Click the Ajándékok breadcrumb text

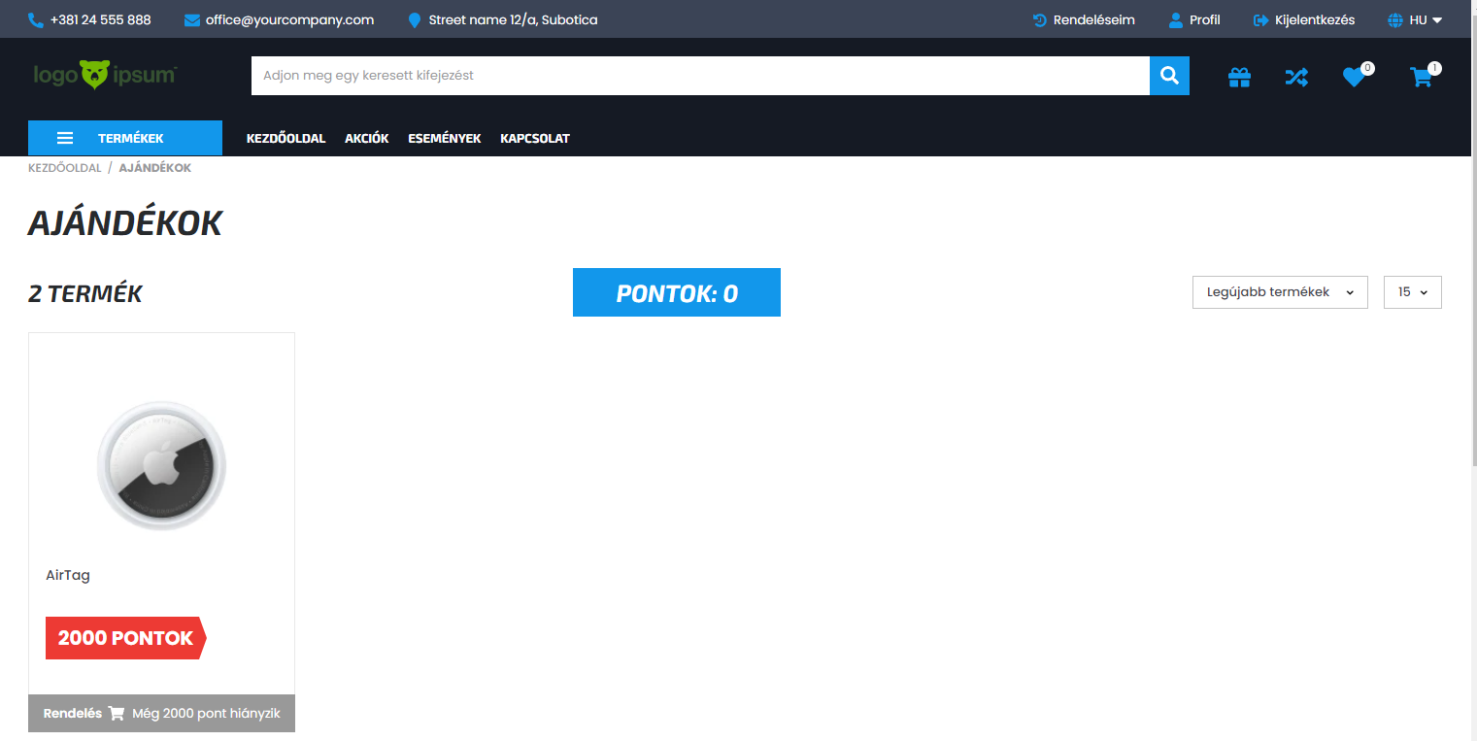coord(155,168)
